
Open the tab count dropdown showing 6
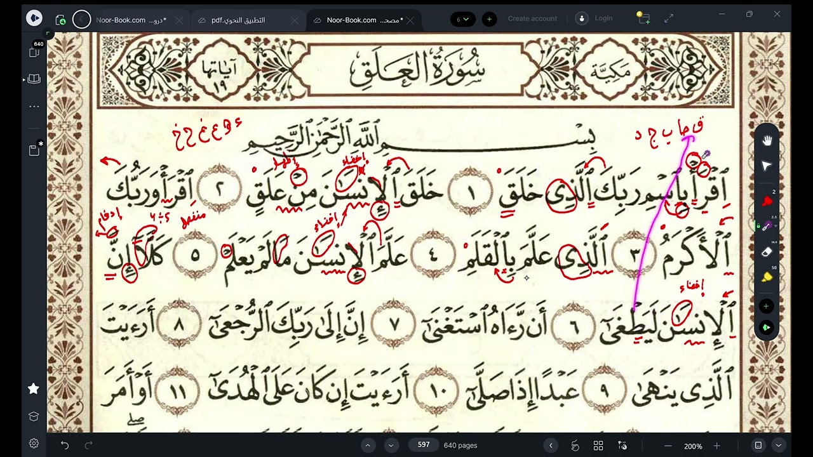point(463,19)
